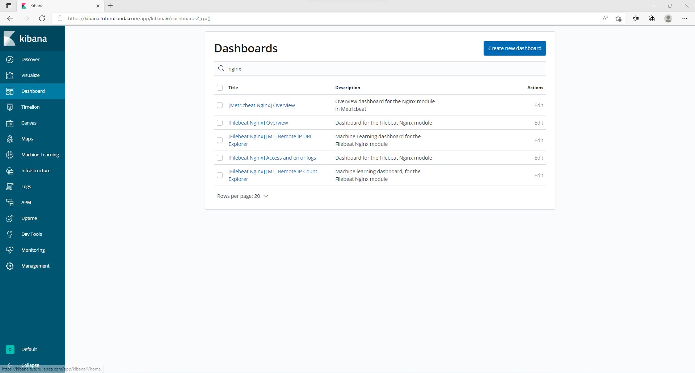Open [Filebeat Nginx] [ML] Remote IP URL Explorer link
The width and height of the screenshot is (695, 373).
click(x=270, y=140)
